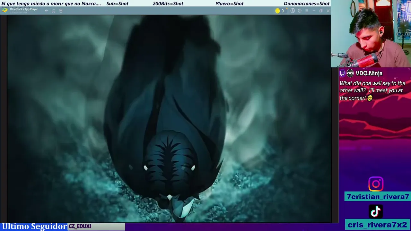Click the coin count 0 in BlueStacks
This screenshot has width=411, height=231.
283,11
